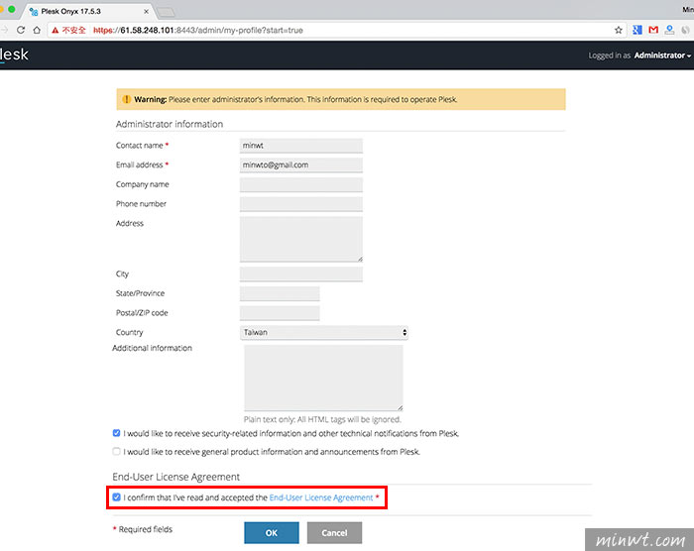
Task: Open the Google Translate extension icon
Action: click(637, 30)
